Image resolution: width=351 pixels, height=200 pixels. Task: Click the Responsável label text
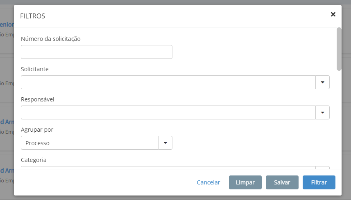(x=38, y=99)
